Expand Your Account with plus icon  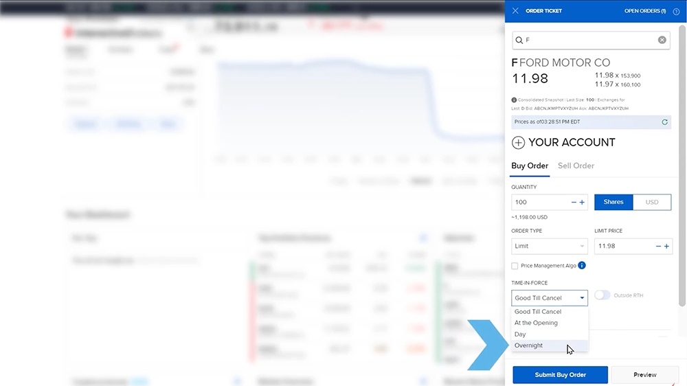point(519,143)
